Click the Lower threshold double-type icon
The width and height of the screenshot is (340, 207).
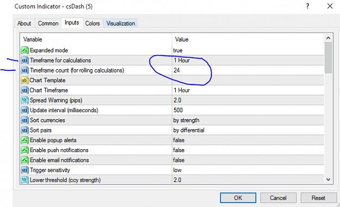click(x=24, y=180)
